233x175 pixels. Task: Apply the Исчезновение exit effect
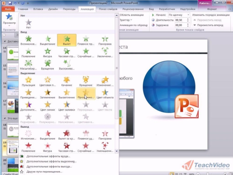pyautogui.click(x=28, y=135)
